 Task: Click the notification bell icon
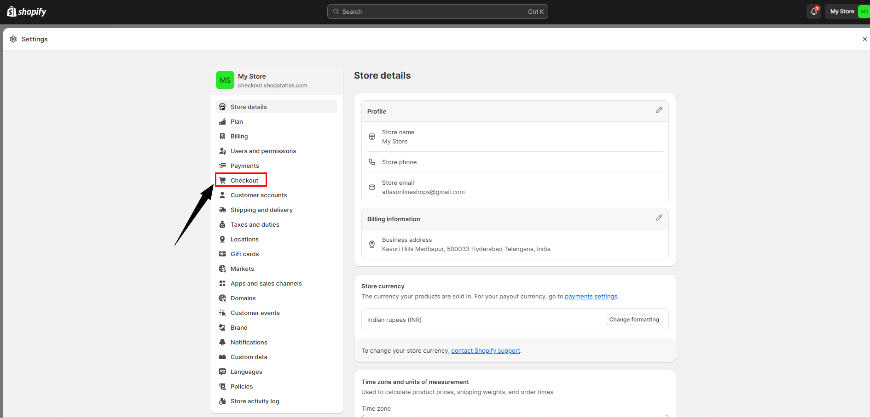(x=813, y=11)
